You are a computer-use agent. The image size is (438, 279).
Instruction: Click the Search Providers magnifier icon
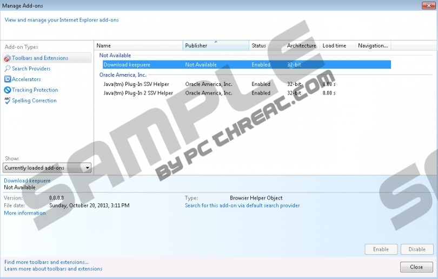tap(8, 69)
